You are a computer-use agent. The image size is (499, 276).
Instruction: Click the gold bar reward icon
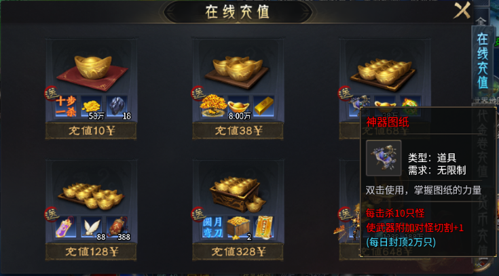click(x=263, y=106)
